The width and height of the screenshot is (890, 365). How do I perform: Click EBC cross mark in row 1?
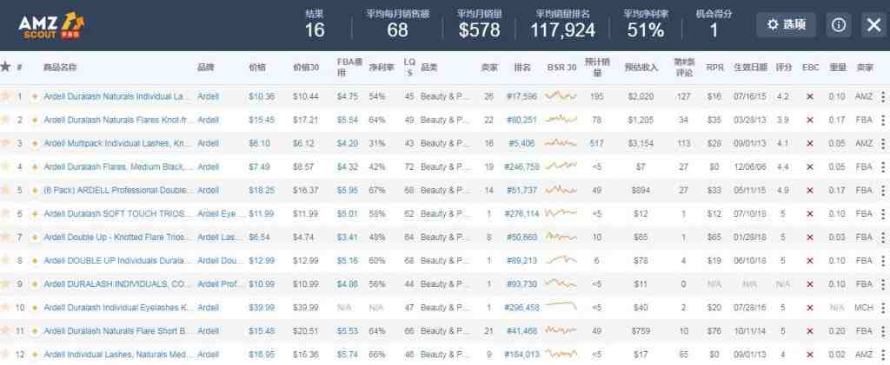click(810, 97)
